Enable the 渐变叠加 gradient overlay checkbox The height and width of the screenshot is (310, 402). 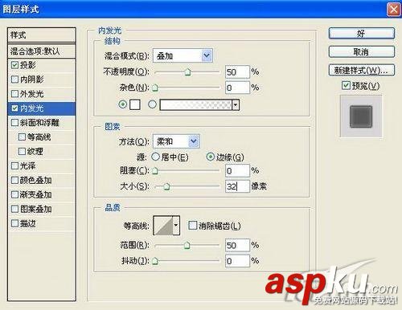click(x=14, y=194)
